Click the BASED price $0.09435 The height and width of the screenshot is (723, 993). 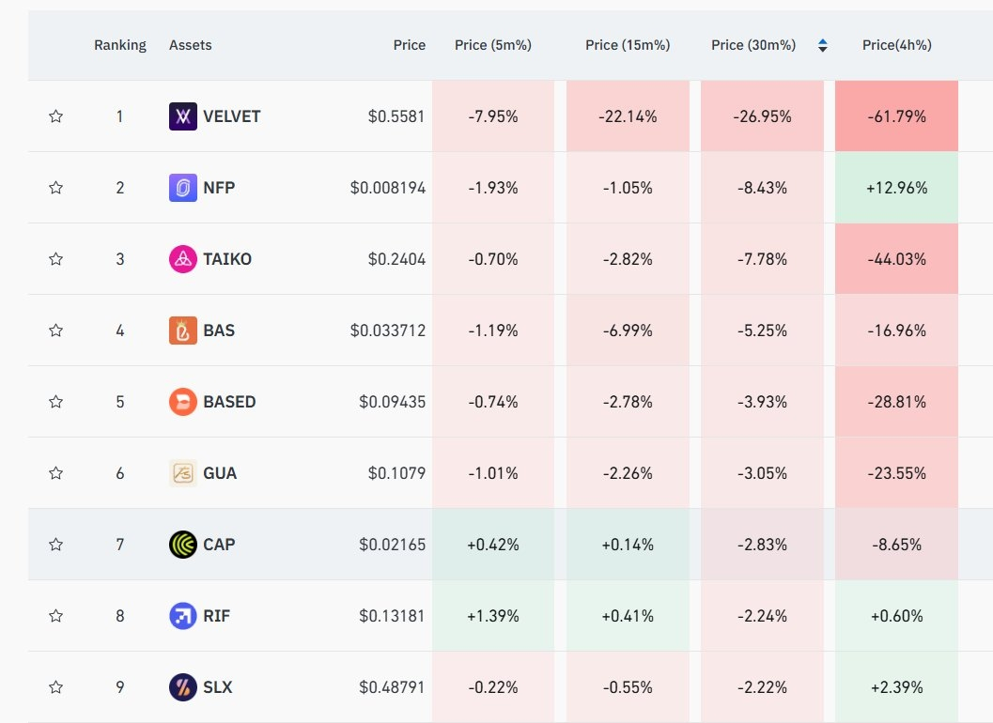point(392,402)
